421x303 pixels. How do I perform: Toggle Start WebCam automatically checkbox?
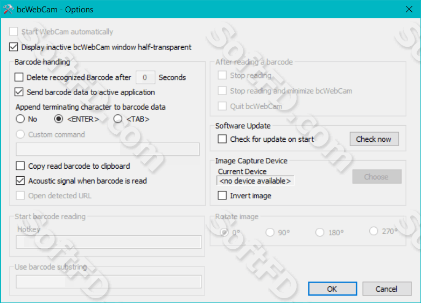pos(13,32)
